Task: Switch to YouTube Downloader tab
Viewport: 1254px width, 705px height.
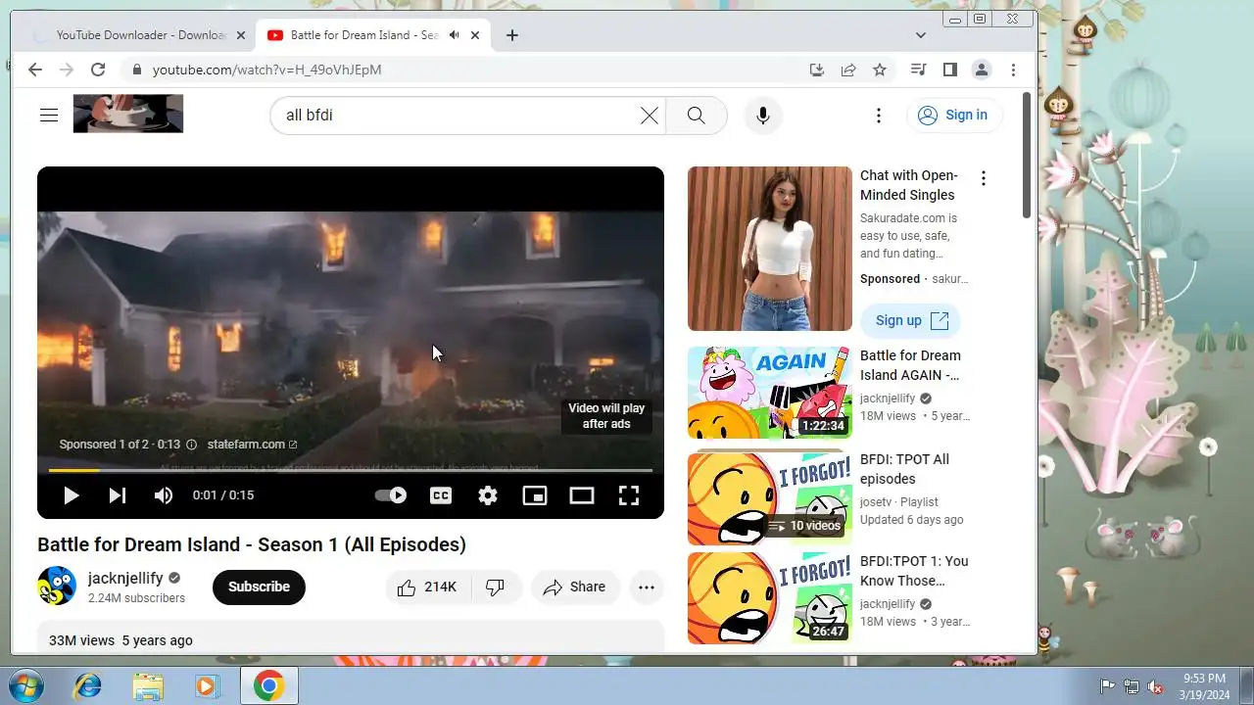Action: coord(140,35)
